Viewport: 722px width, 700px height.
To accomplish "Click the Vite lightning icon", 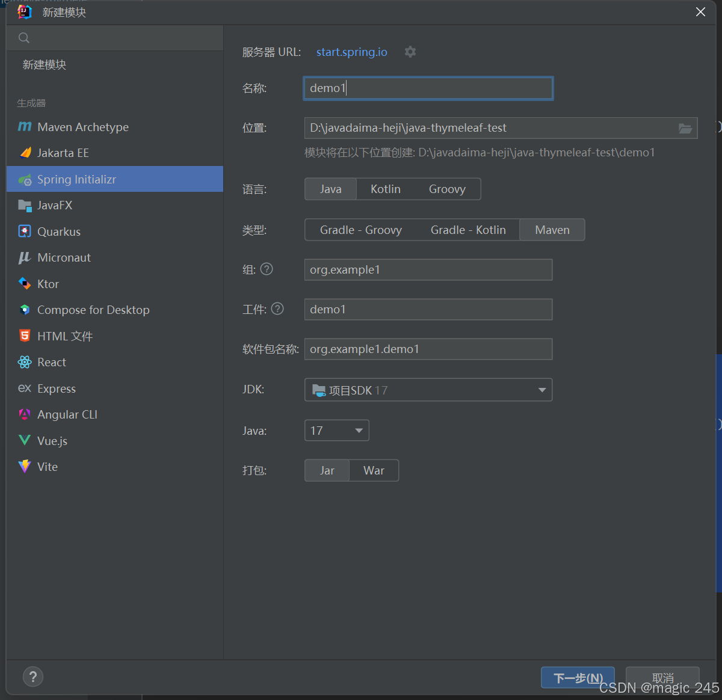I will point(25,467).
